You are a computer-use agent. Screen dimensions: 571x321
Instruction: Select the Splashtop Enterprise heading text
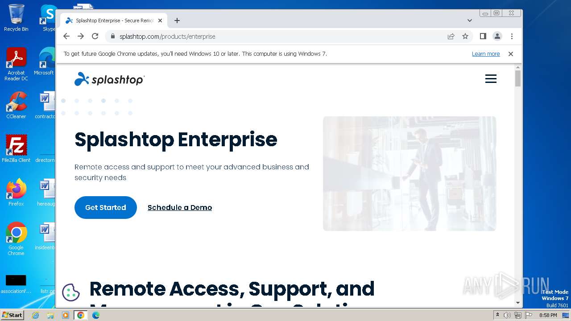click(x=176, y=140)
